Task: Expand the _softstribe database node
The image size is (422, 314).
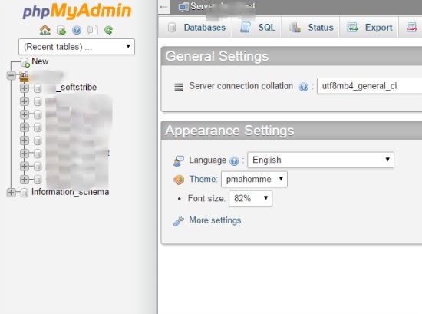Action: (25, 88)
